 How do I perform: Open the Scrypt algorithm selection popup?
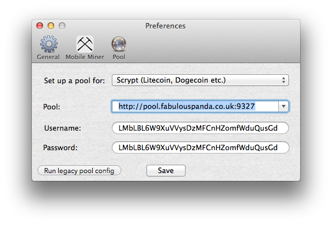200,80
